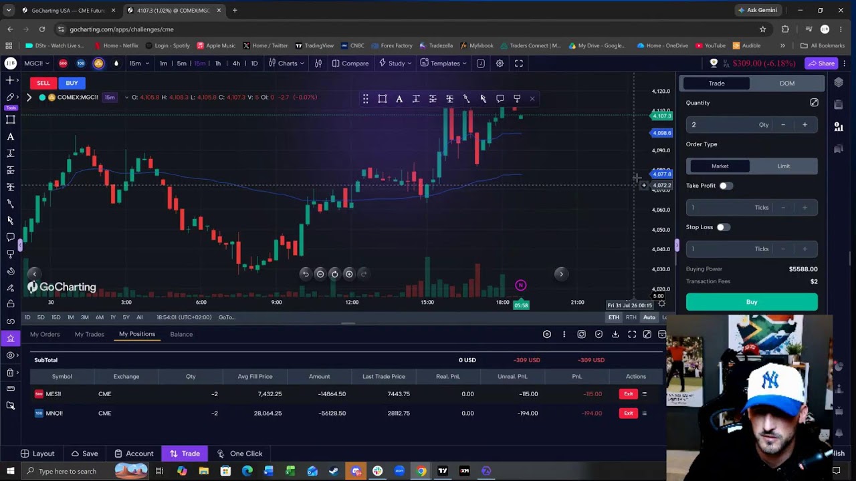
Task: Select the crude oil drop symbol icon
Action: click(116, 63)
